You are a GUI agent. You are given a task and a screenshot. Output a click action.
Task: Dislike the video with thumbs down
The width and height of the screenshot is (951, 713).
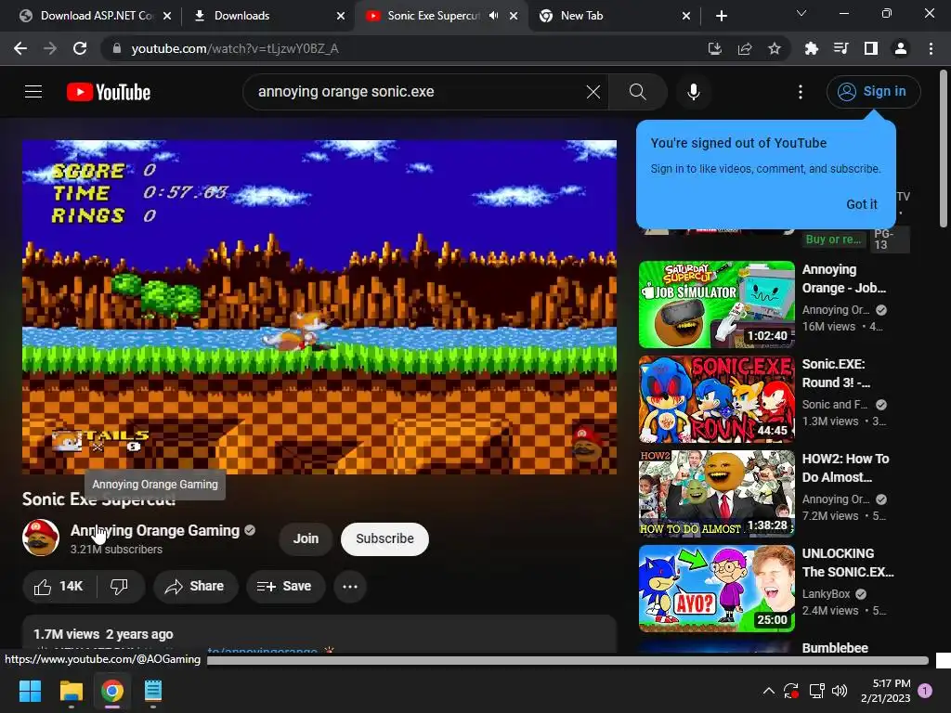[x=119, y=587]
